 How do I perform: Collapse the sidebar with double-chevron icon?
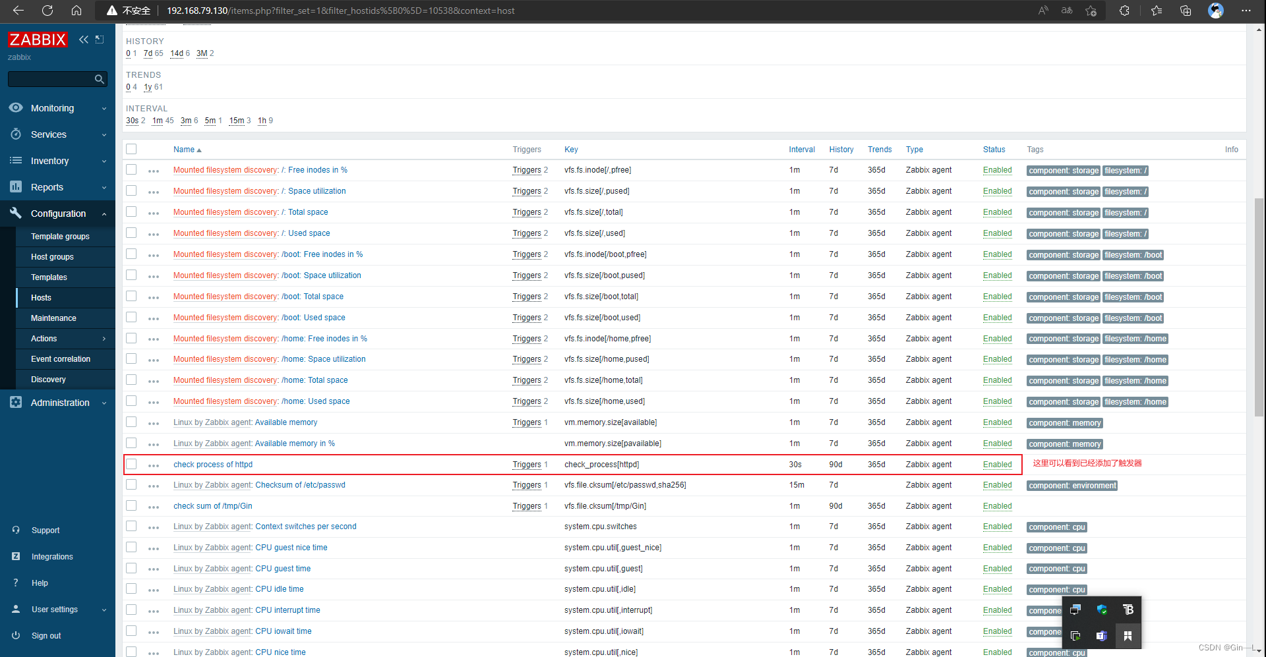point(84,40)
